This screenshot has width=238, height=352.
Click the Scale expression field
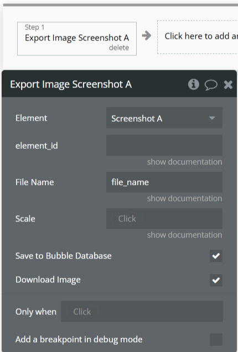[x=164, y=219]
